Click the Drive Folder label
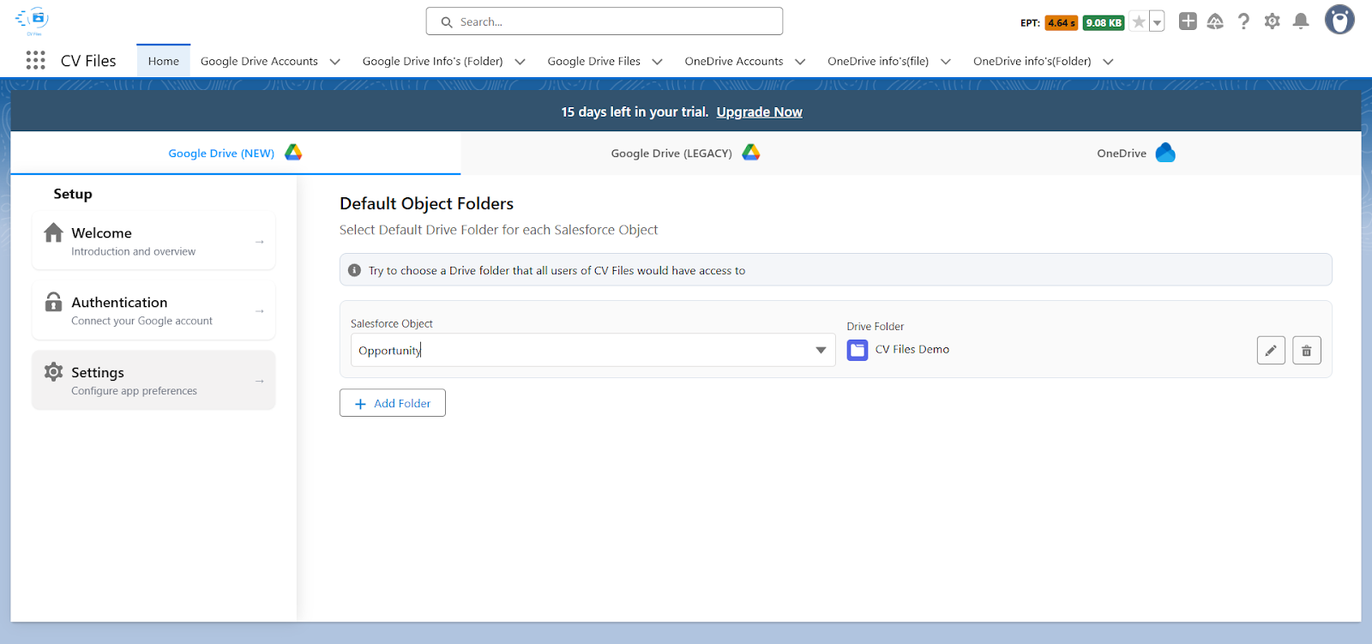 pos(876,327)
